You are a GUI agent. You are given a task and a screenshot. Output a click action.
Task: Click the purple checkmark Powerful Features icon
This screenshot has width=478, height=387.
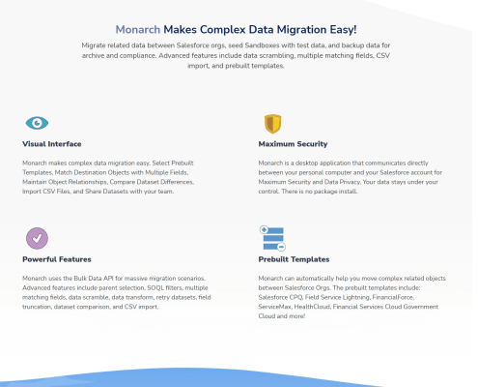(x=37, y=238)
